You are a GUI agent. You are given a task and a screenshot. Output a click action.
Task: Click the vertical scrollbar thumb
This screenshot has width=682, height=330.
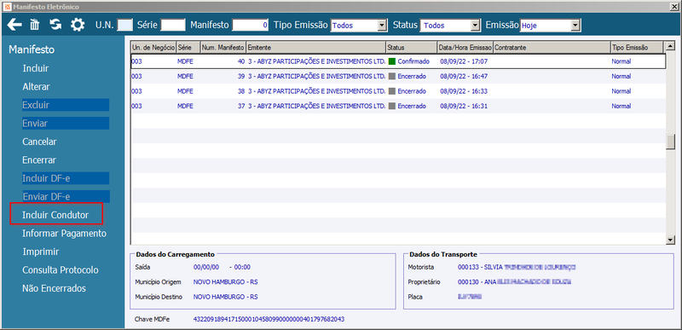pos(670,142)
